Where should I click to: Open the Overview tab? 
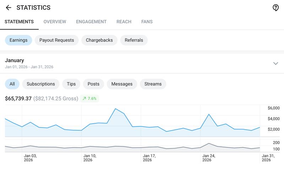click(55, 22)
